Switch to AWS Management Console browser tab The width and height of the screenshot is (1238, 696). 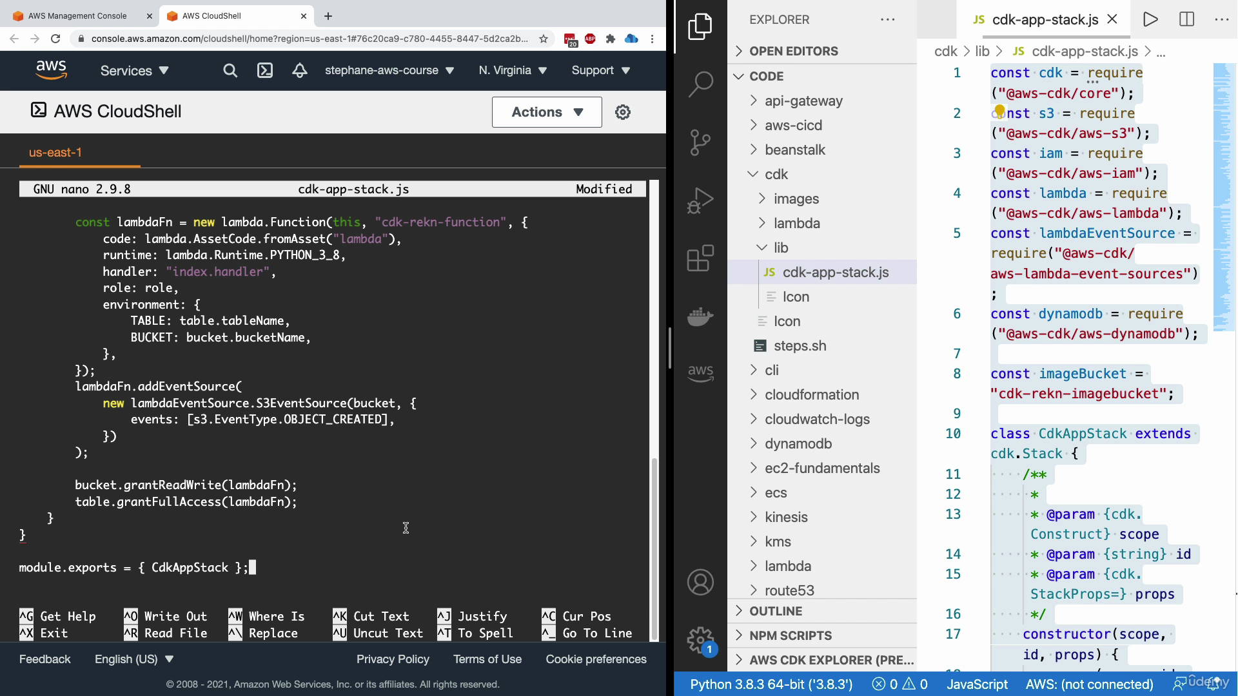(77, 16)
